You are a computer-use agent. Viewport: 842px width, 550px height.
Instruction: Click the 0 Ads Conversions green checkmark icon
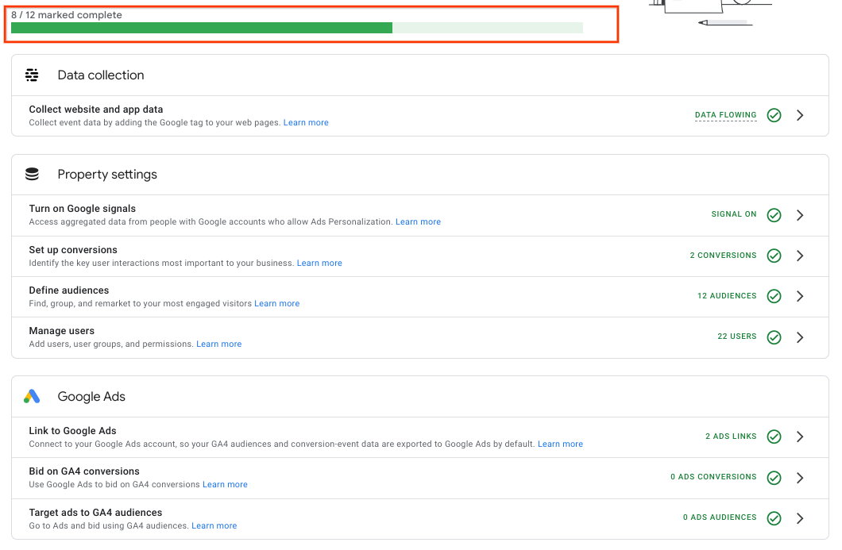[774, 478]
